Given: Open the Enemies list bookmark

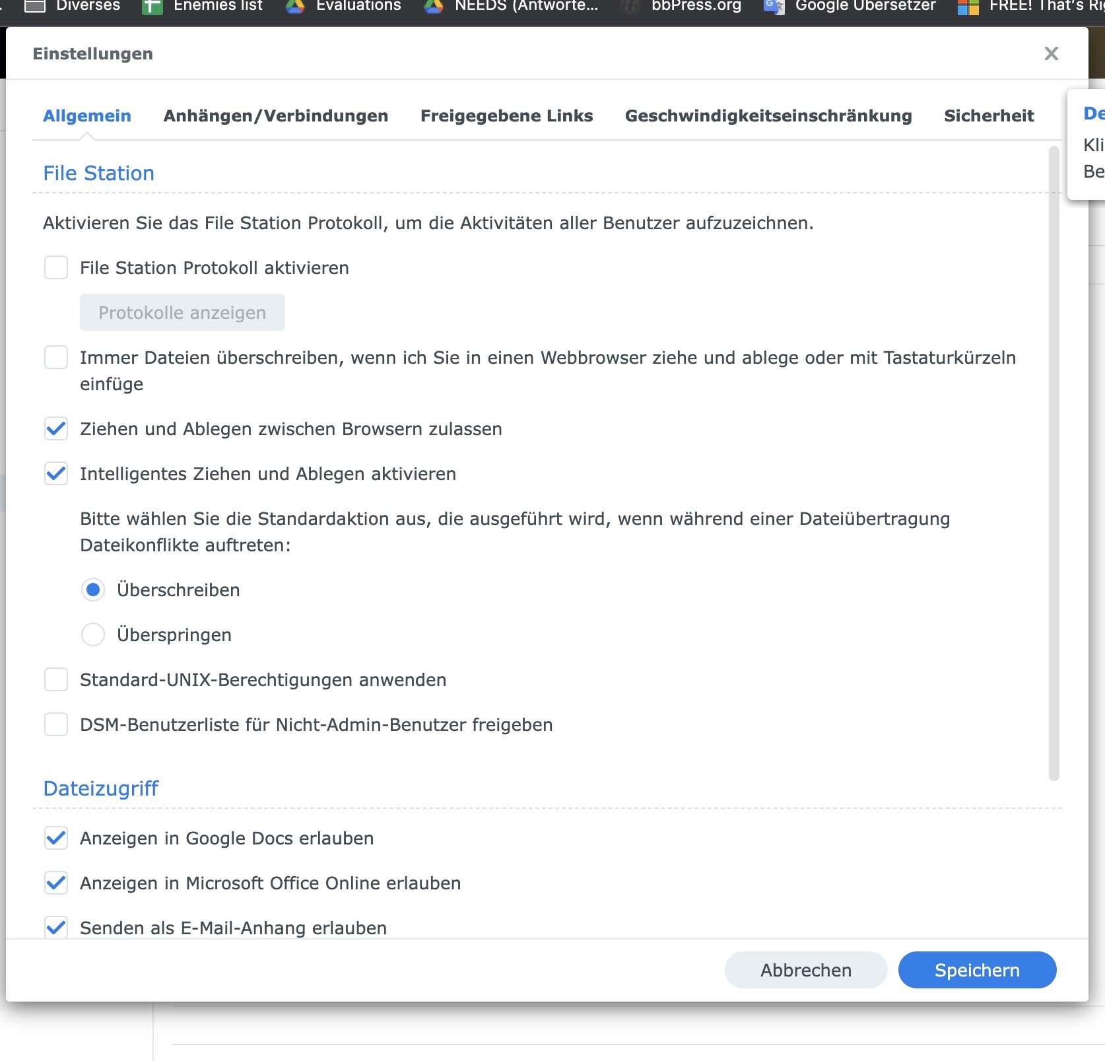Looking at the screenshot, I should point(203,7).
